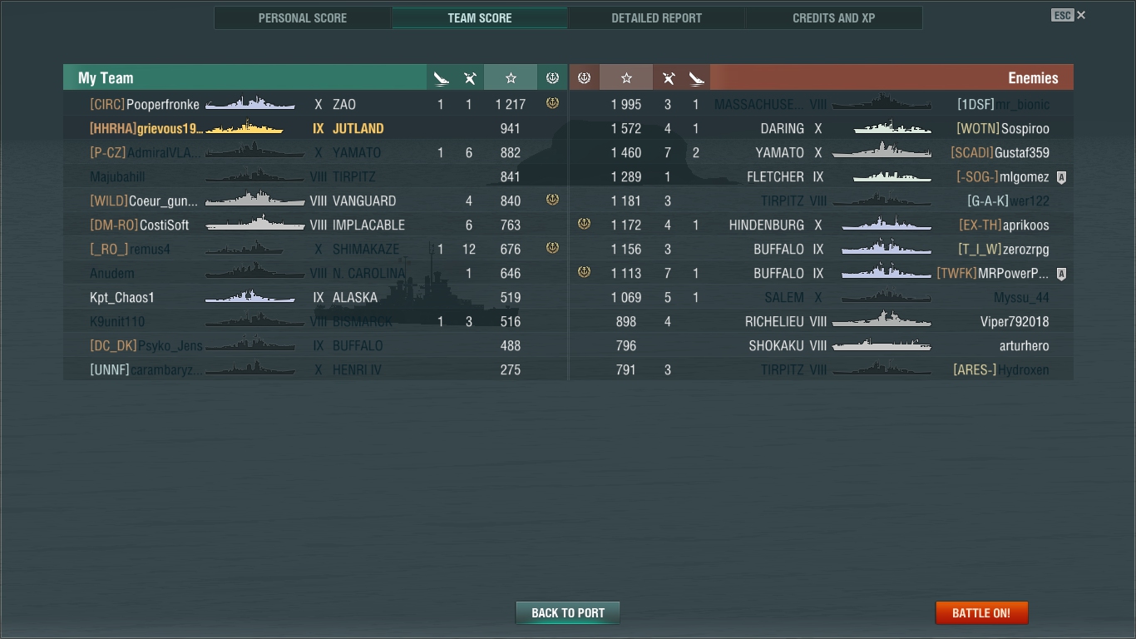Viewport: 1136px width, 639px height.
Task: Sort enemies by ships destroyed icon
Action: [668, 77]
